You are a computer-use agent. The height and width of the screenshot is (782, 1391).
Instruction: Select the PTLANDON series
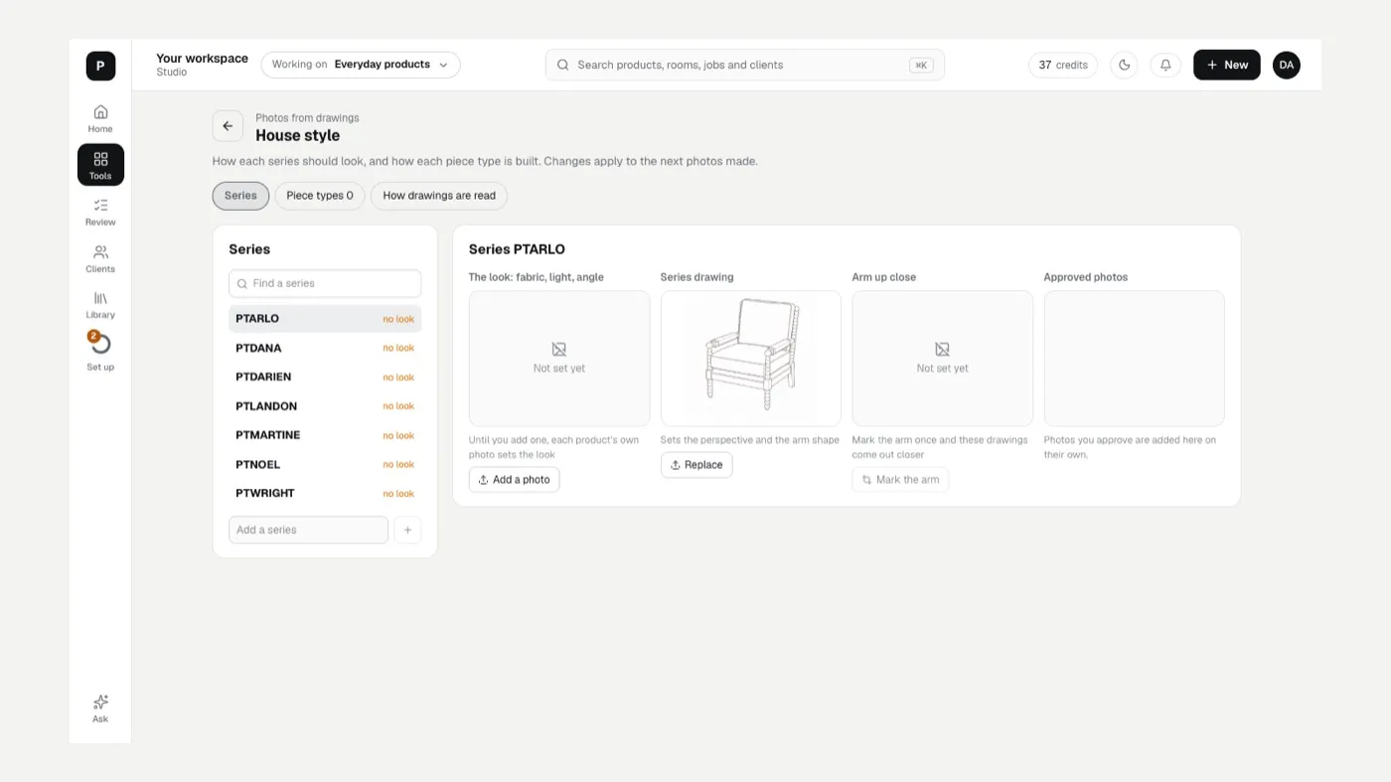click(x=325, y=406)
